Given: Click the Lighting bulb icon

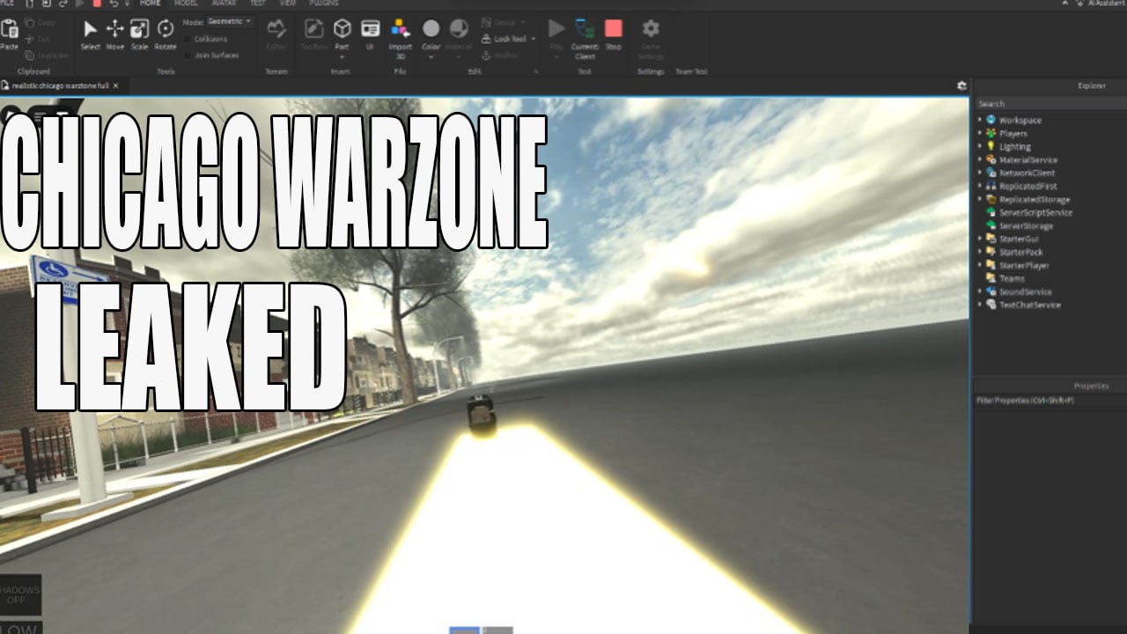Looking at the screenshot, I should (x=991, y=146).
